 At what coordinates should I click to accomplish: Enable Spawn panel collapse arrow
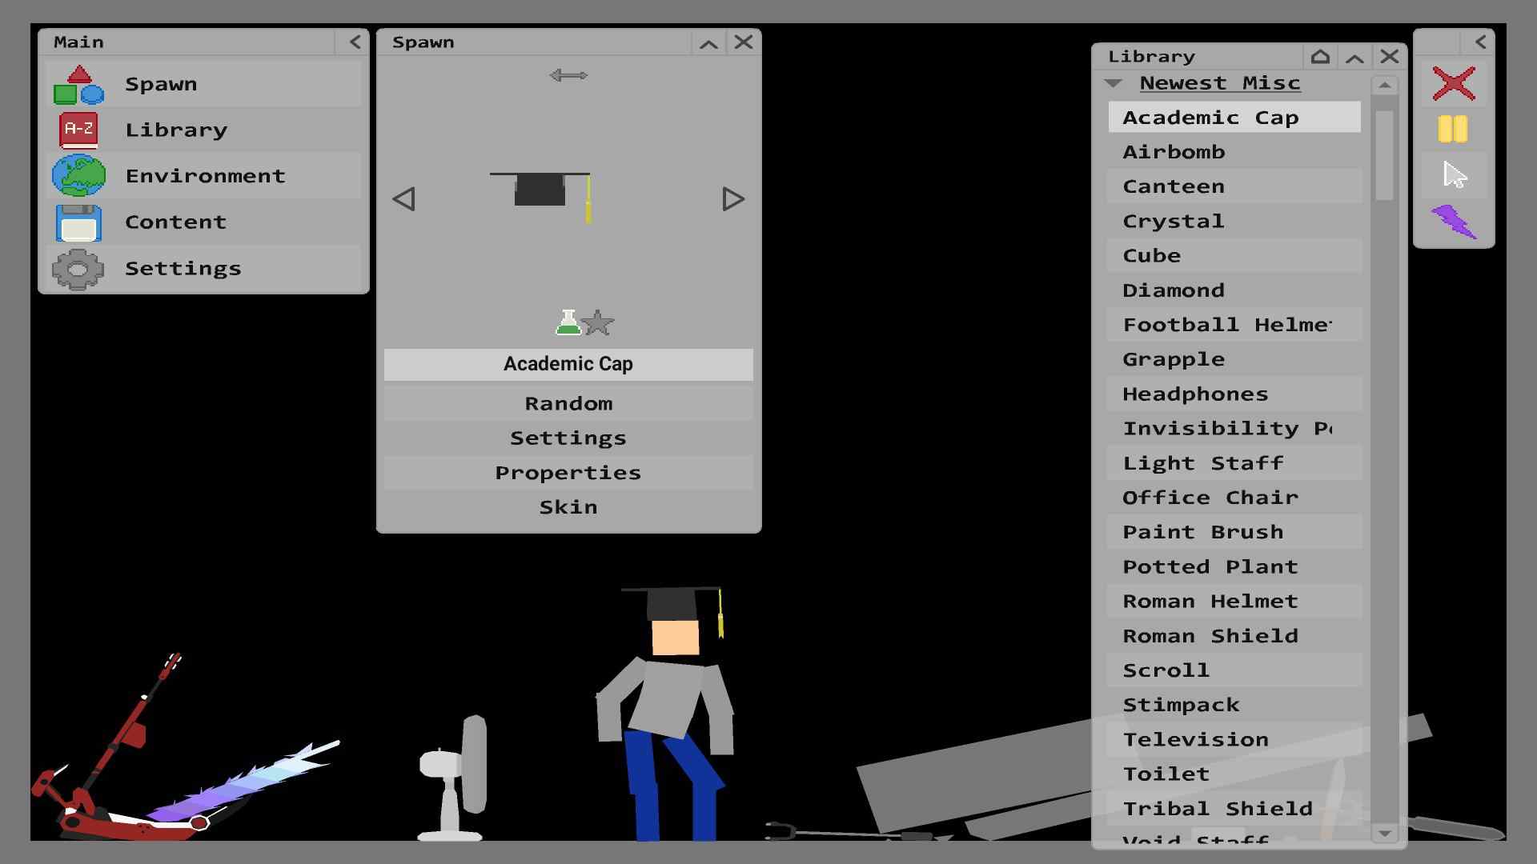709,41
